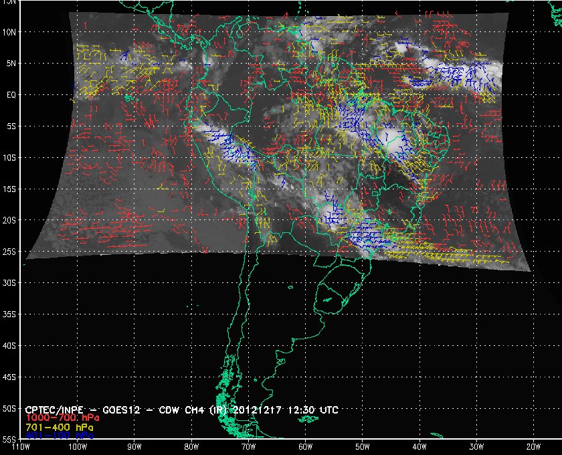Select the 50W longitude label

[x=362, y=447]
